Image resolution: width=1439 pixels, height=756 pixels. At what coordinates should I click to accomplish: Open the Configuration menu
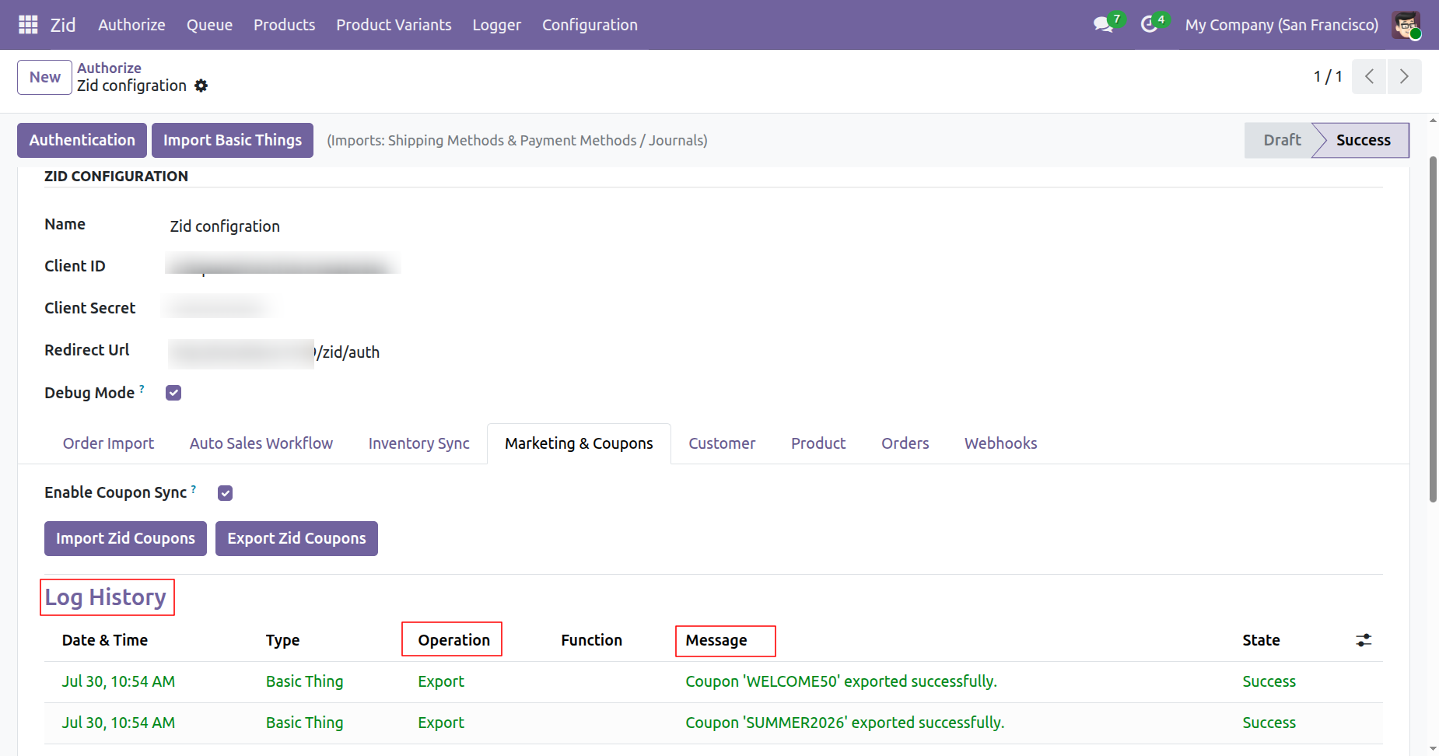click(590, 25)
